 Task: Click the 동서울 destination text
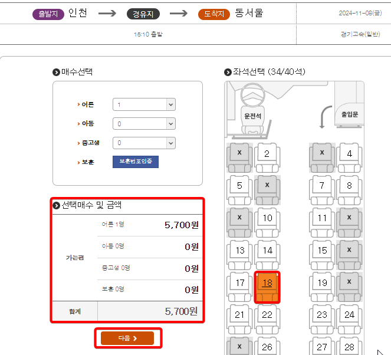point(249,13)
